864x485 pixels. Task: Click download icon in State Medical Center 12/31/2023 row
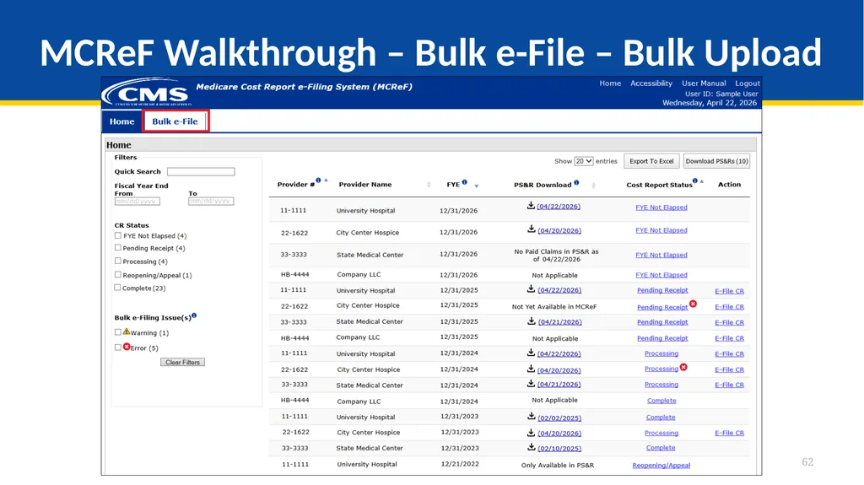point(532,447)
